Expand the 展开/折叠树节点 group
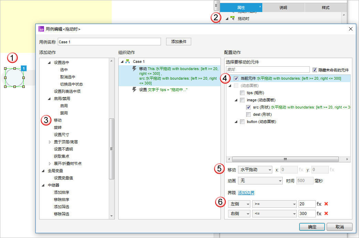 point(50,163)
